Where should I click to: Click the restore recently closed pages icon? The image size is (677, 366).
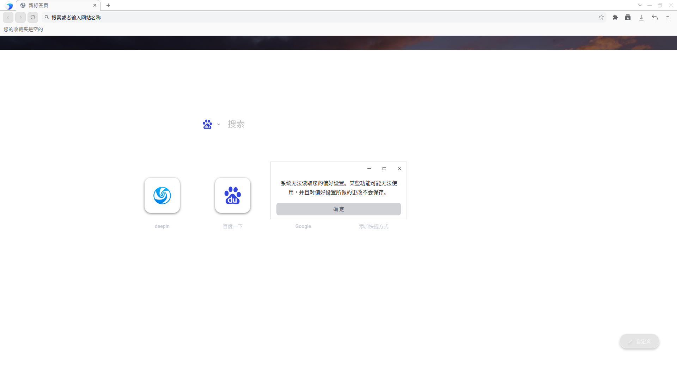(x=655, y=17)
